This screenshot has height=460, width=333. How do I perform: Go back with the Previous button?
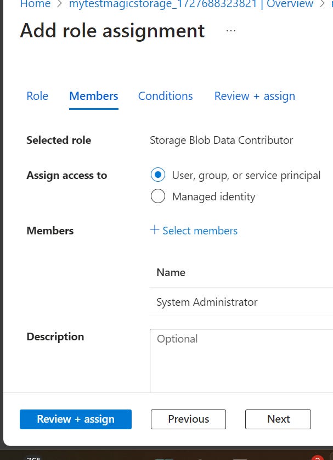188,419
